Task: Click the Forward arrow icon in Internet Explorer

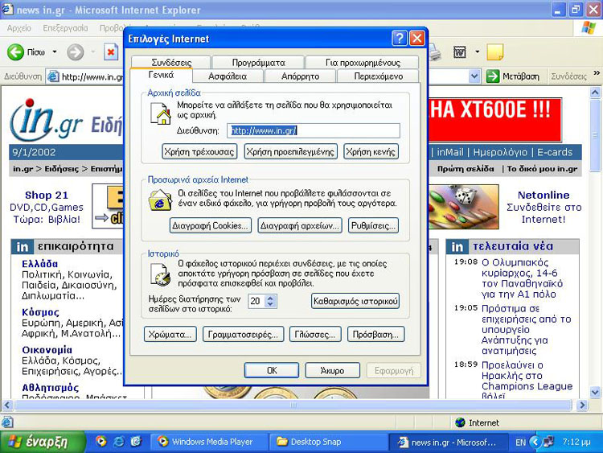Action: coord(75,52)
